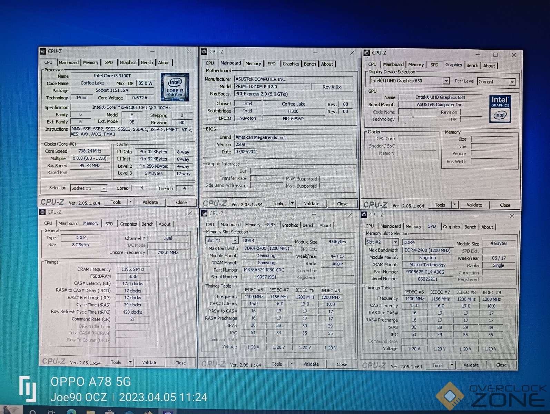Screen dimensions: 550x414
Task: Click Validate in Slot #2 window
Action: pyautogui.click(x=471, y=365)
